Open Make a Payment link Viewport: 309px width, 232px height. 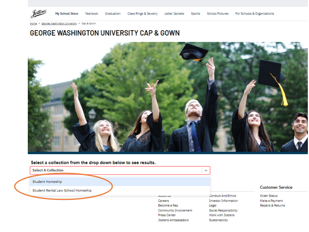(x=271, y=201)
